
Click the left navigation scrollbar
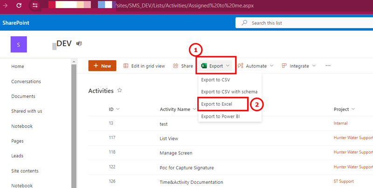74,126
